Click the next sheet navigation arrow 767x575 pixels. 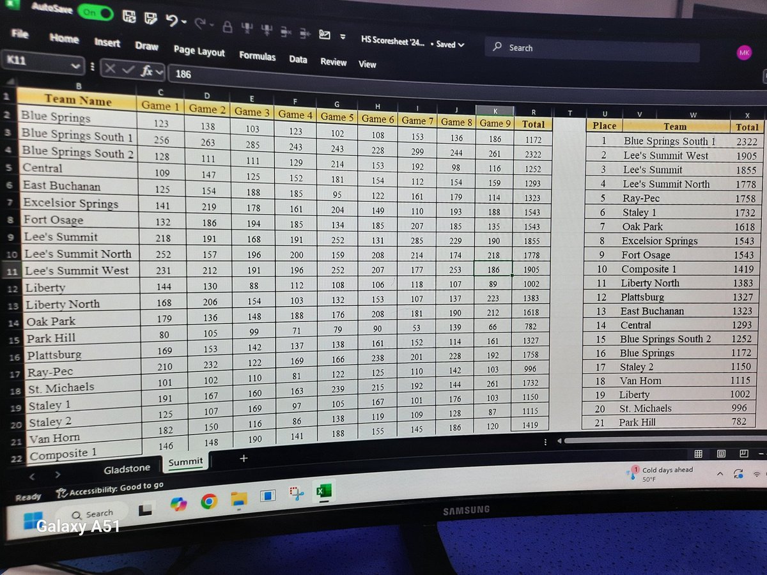point(58,475)
